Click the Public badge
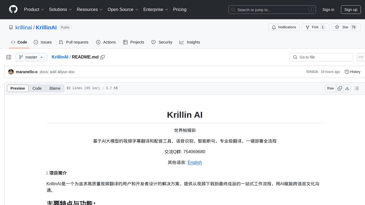 click(65, 27)
